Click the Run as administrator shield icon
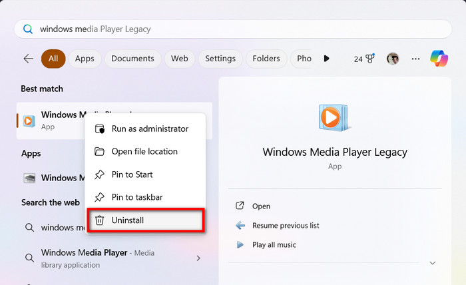 coord(100,129)
